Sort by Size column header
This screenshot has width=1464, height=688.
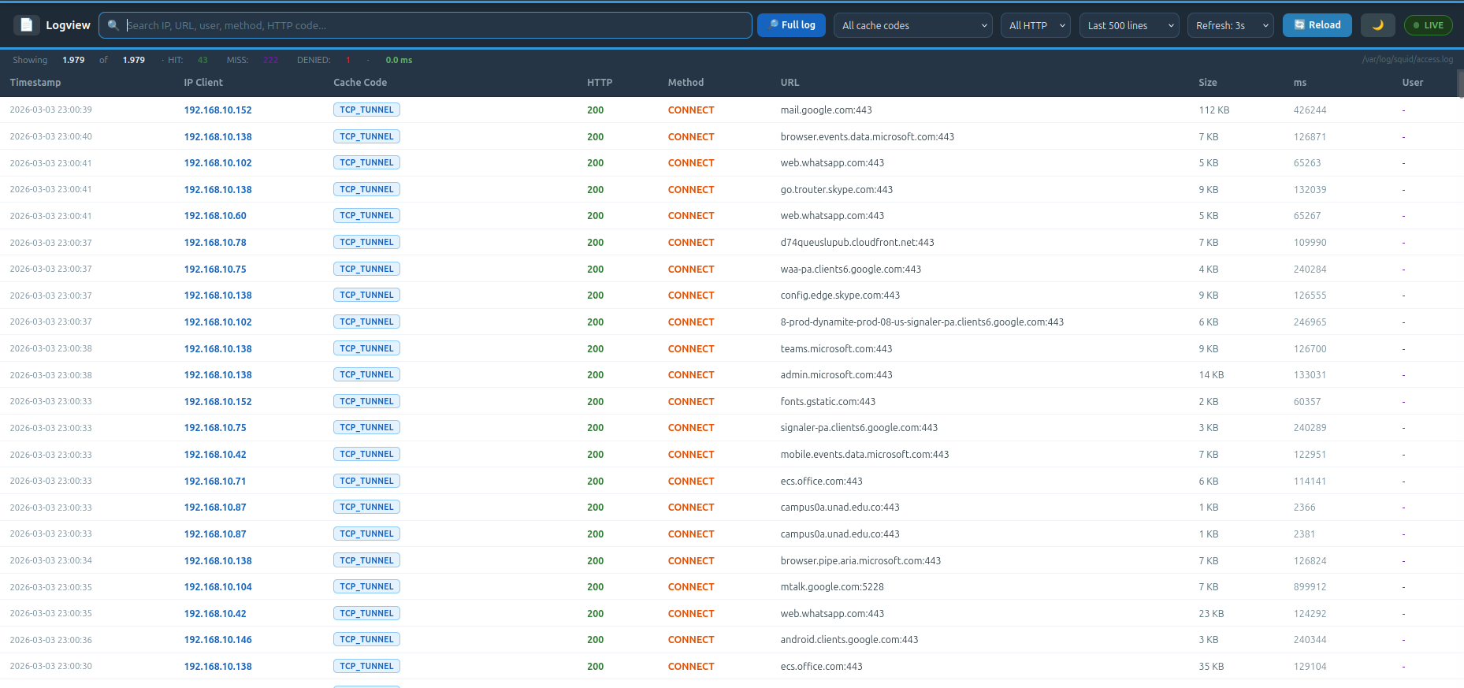coord(1208,83)
